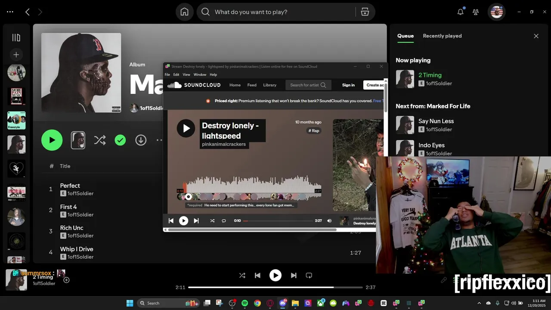Click SoundCloud logo
Viewport: 551px width, 310px height.
(194, 85)
